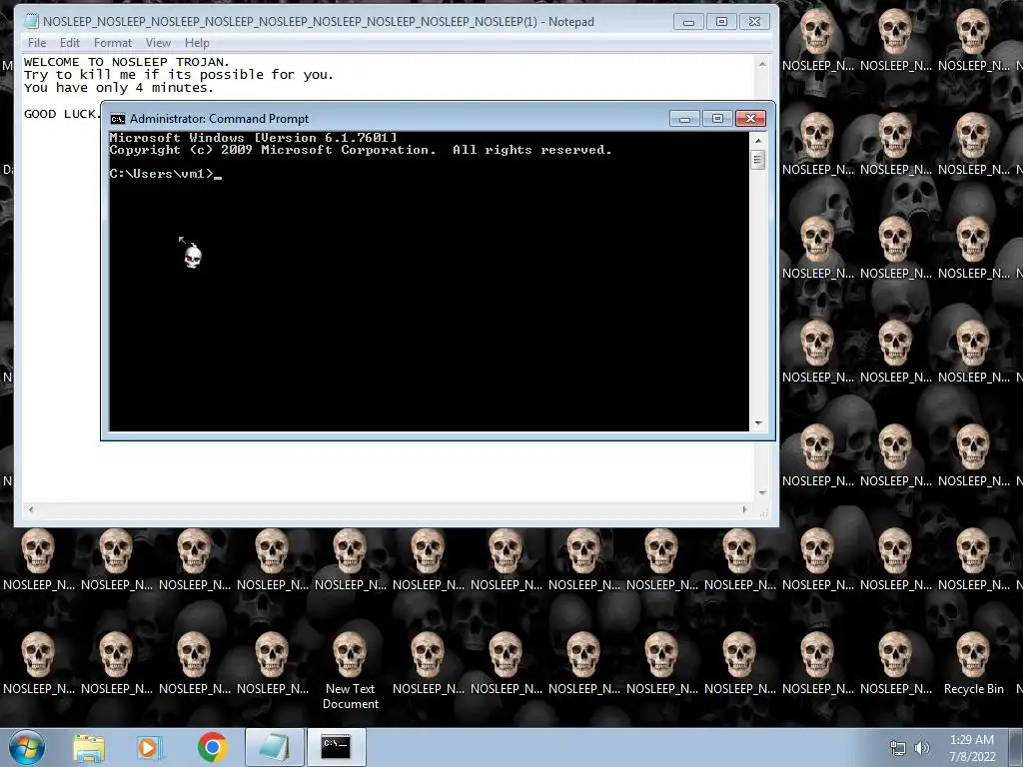Select the New Text Document desktop icon

coord(351,670)
